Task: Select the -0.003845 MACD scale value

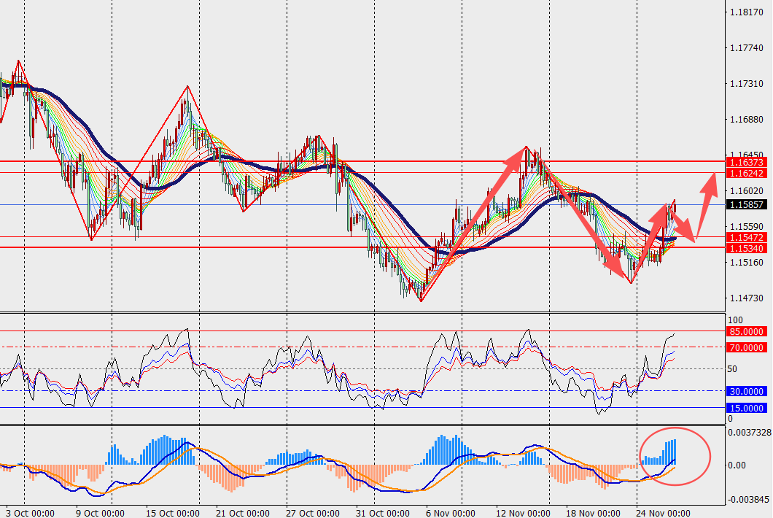Action: tap(747, 500)
